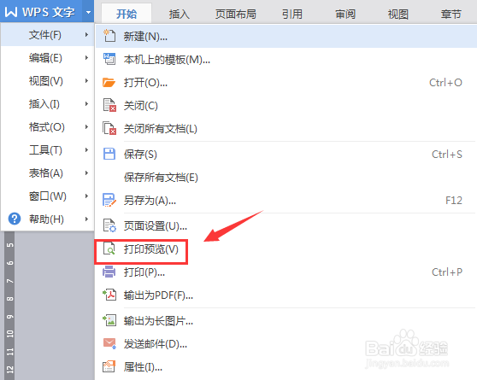Expand the 编辑(E) submenu arrow
Screen dimensions: 477x380
point(86,57)
